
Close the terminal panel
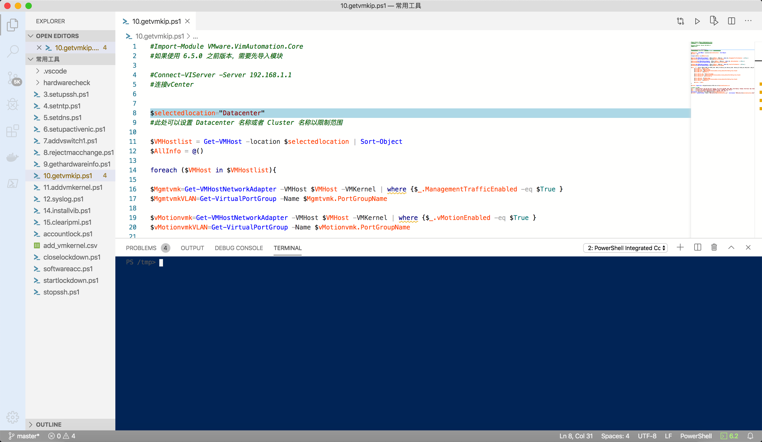748,247
